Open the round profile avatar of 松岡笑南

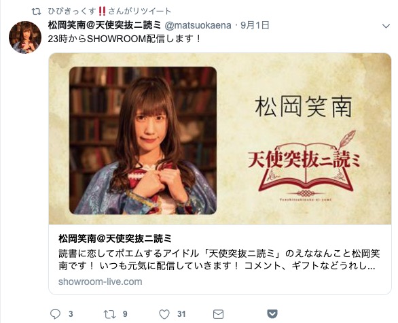coord(25,37)
